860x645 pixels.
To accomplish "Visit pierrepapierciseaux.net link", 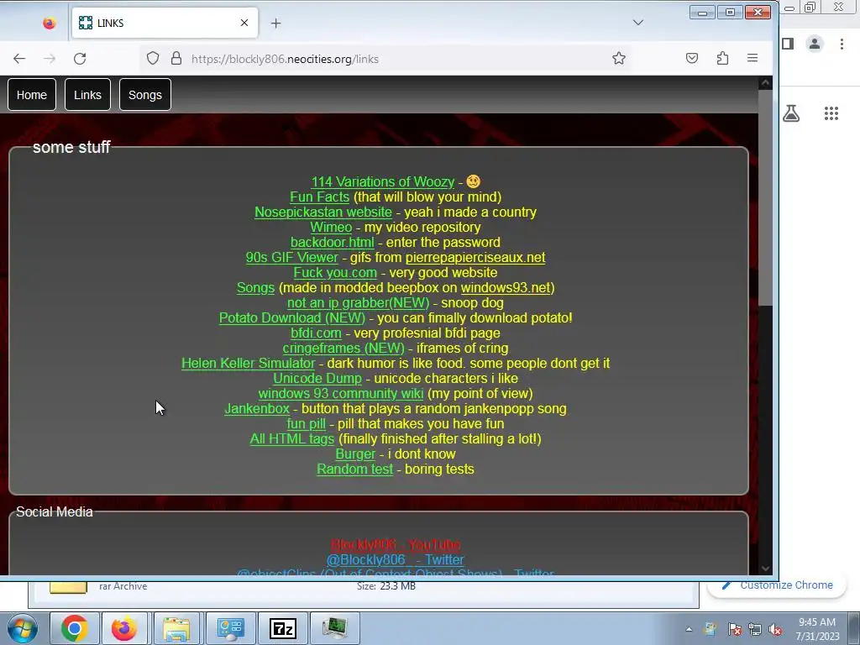I will (475, 257).
